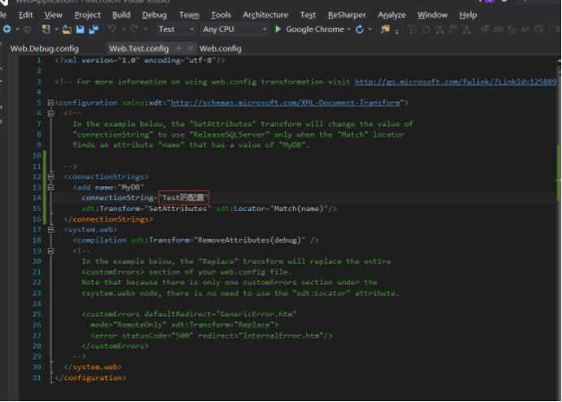562x402 pixels.
Task: Click the Google Chrome start label
Action: pyautogui.click(x=314, y=29)
